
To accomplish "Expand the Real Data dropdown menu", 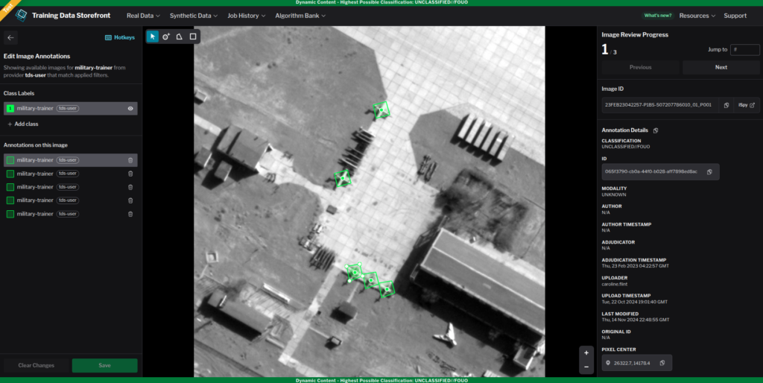I will 143,16.
